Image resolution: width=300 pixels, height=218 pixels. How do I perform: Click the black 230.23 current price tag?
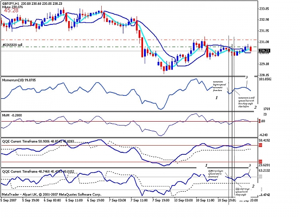click(x=264, y=51)
